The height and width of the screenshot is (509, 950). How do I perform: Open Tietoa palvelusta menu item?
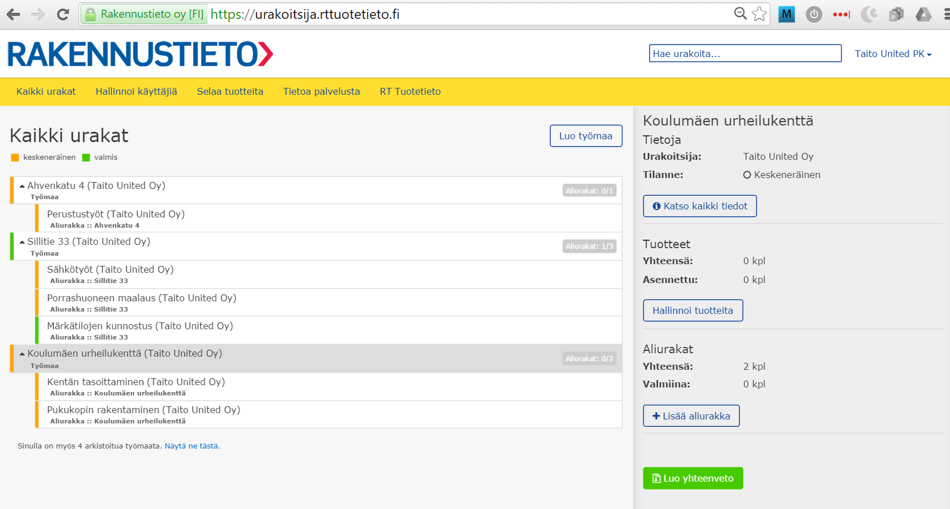point(321,91)
